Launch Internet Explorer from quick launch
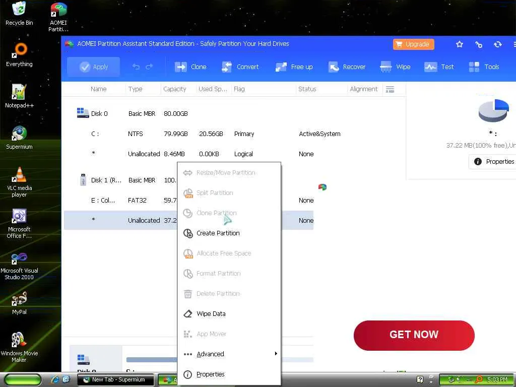The height and width of the screenshot is (387, 516). point(55,380)
